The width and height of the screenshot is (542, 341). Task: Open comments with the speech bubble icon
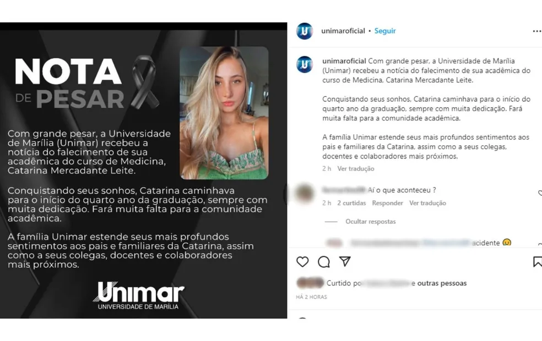(324, 262)
